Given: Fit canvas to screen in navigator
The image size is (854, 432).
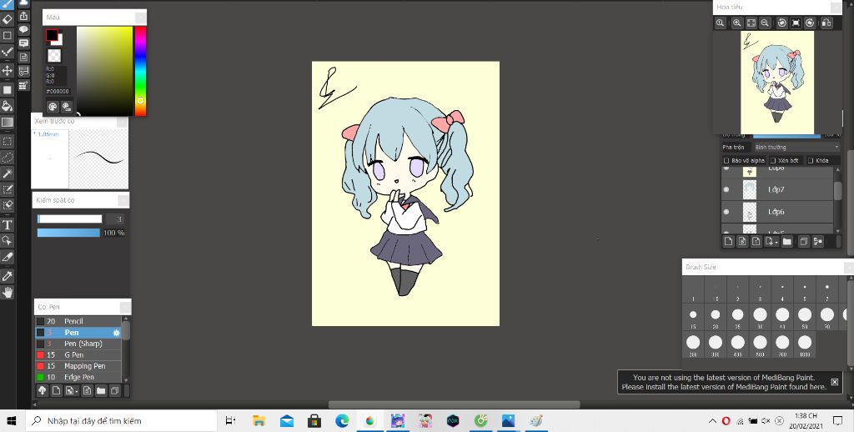Looking at the screenshot, I should 751,23.
